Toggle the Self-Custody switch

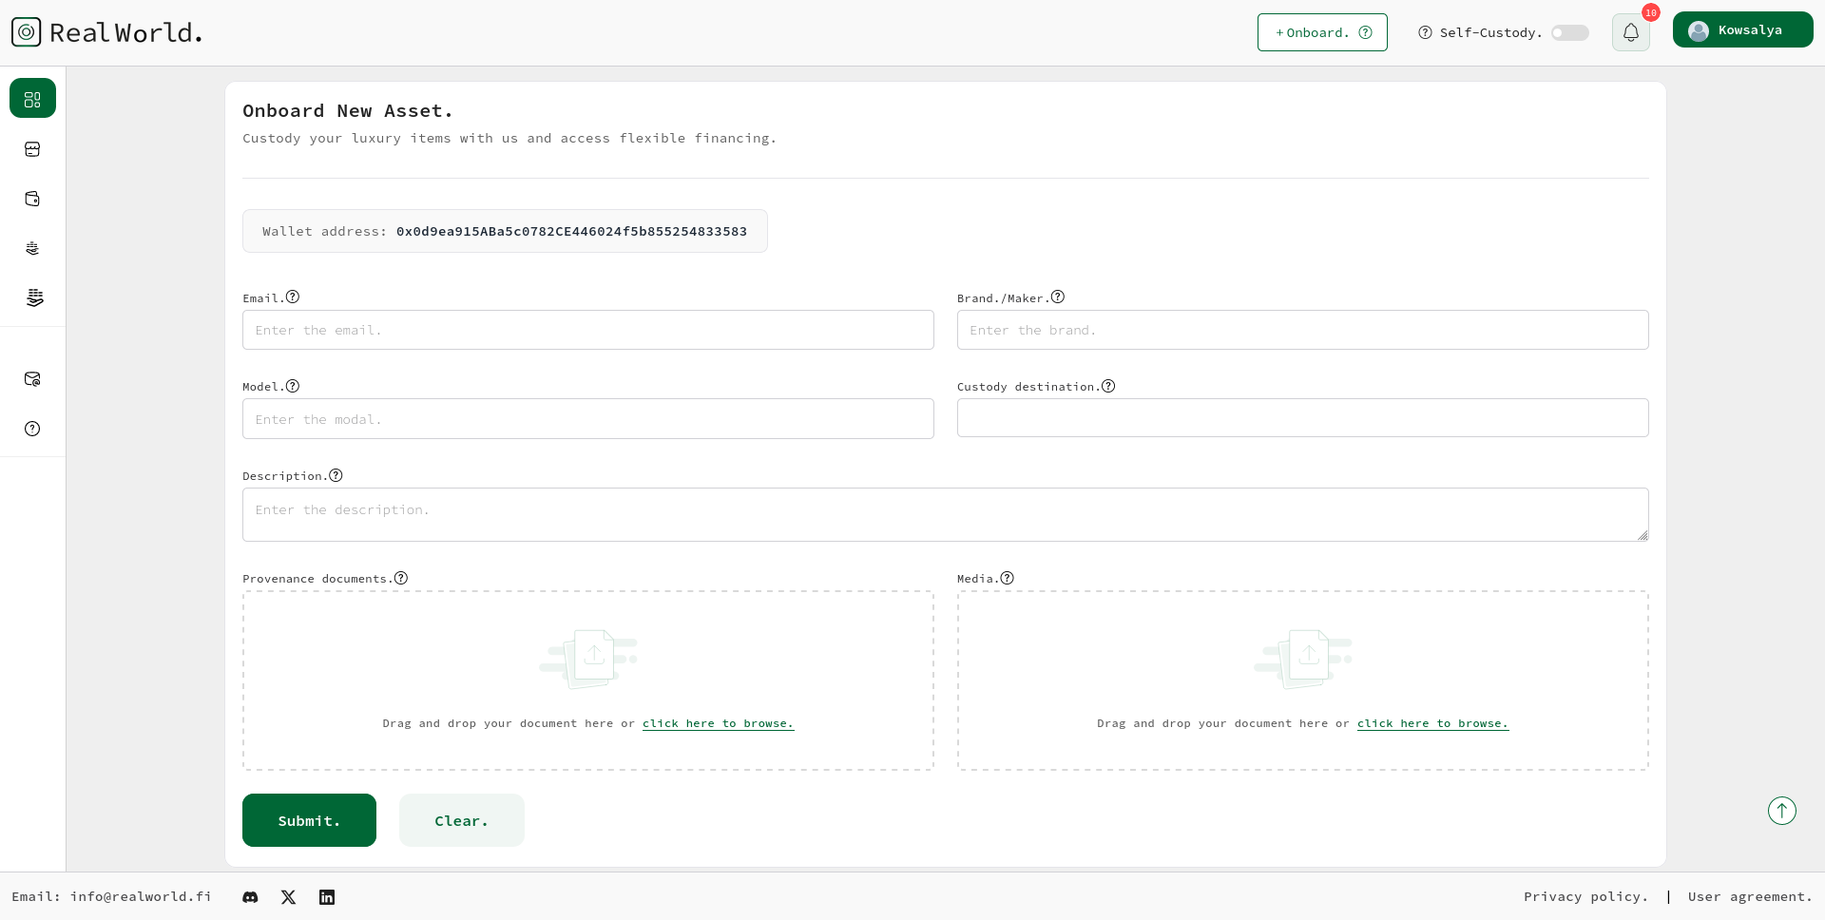pos(1569,33)
